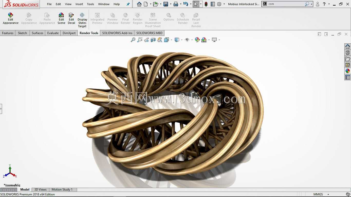Click the Display Style icon
This screenshot has width=351, height=197.
(177, 40)
